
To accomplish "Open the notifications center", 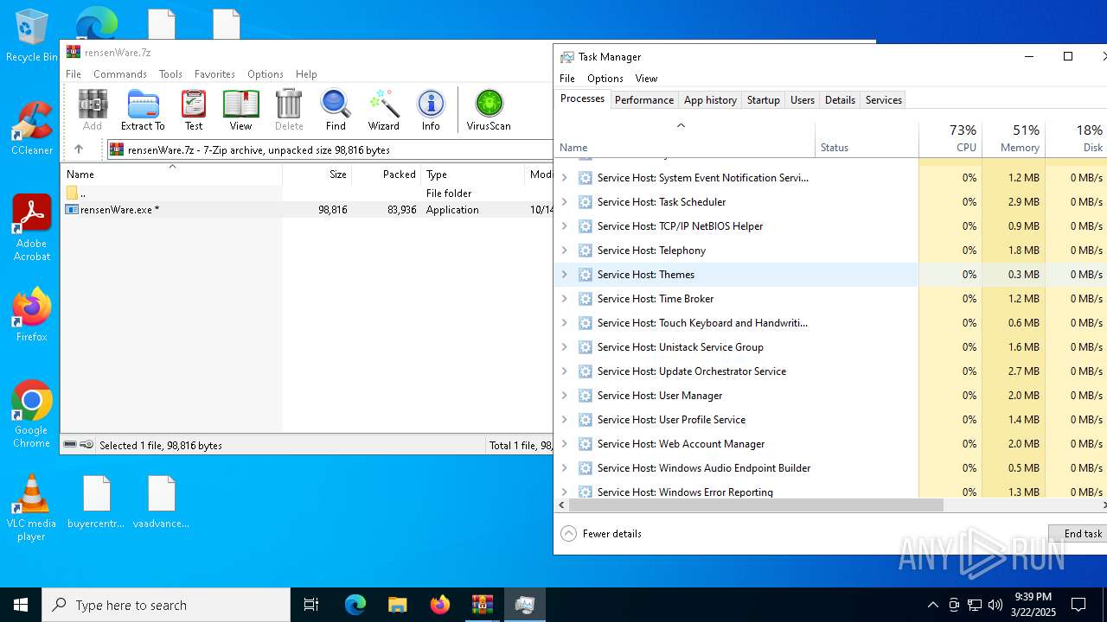I will point(1078,605).
